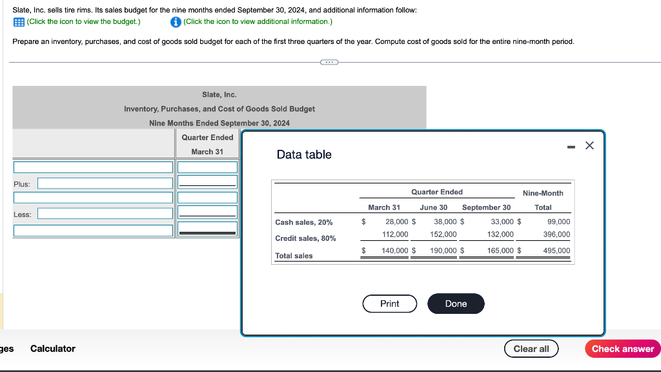This screenshot has width=661, height=372.
Task: Select the Plus row label field
Action: tap(105, 183)
